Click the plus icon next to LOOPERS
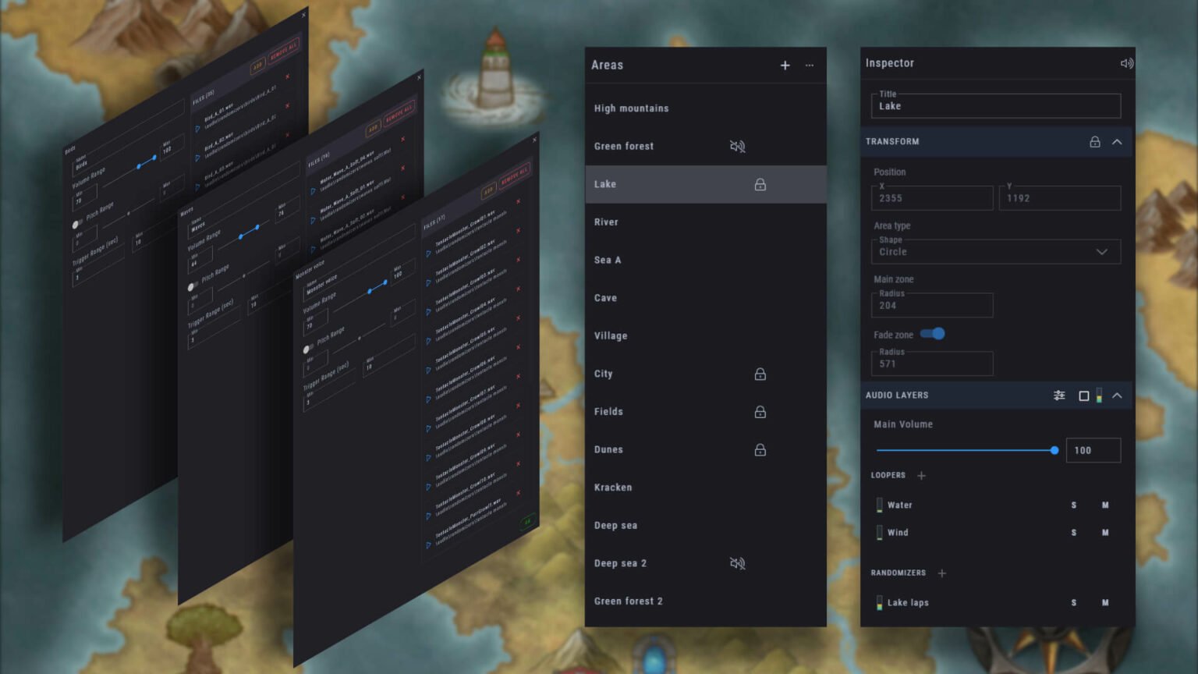 (x=921, y=475)
